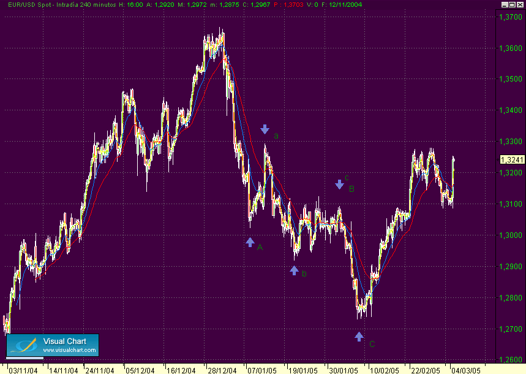
Task: Click the 10/02/05 date on time axis
Action: click(385, 371)
